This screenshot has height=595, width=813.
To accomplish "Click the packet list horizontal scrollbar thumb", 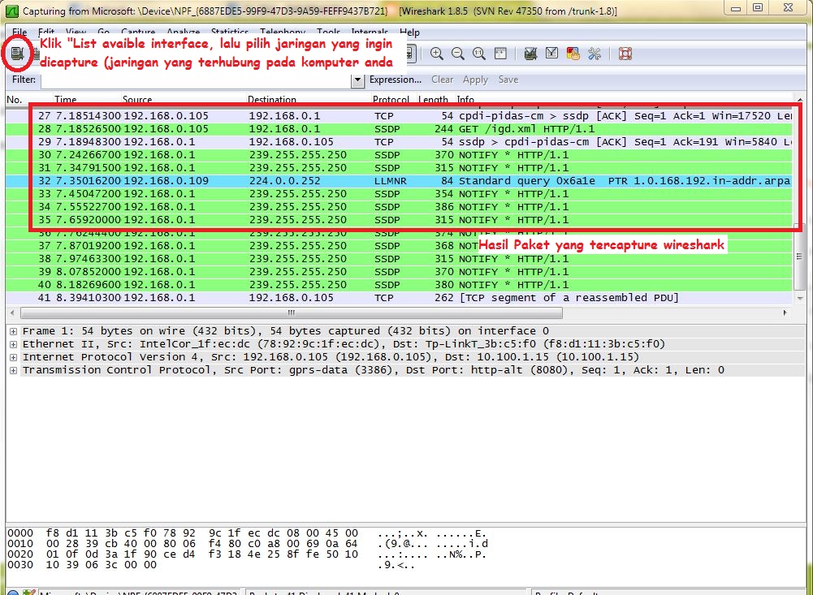I will click(x=292, y=313).
